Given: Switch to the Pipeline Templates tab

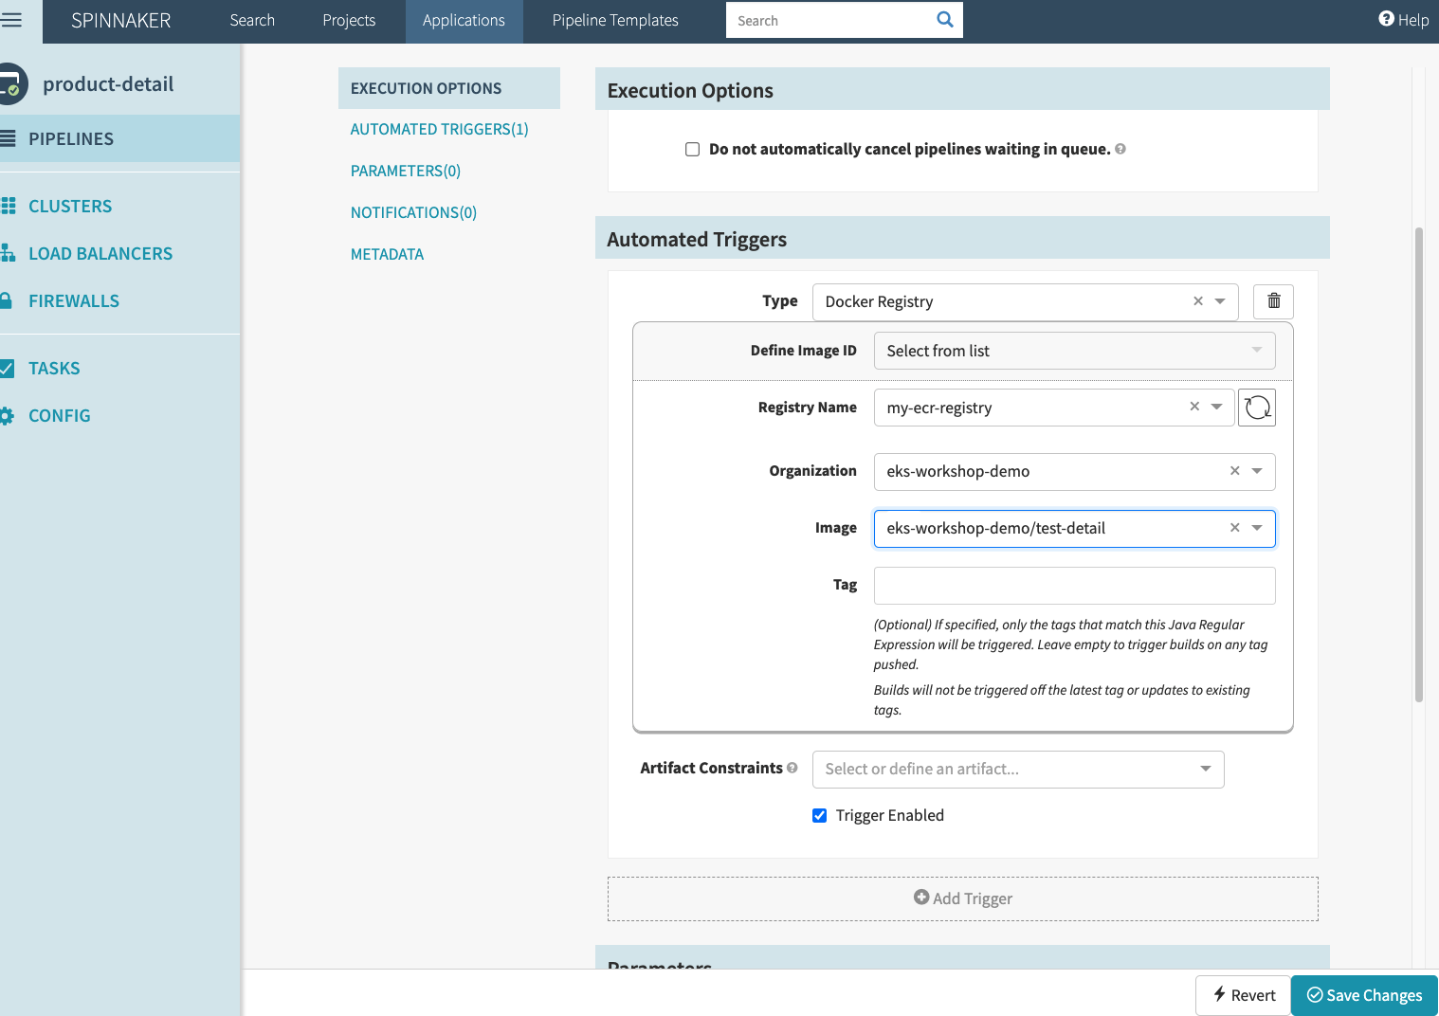Looking at the screenshot, I should click(x=614, y=20).
